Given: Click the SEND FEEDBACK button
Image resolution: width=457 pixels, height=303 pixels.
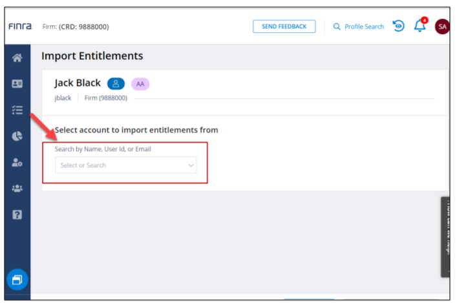Looking at the screenshot, I should point(284,26).
